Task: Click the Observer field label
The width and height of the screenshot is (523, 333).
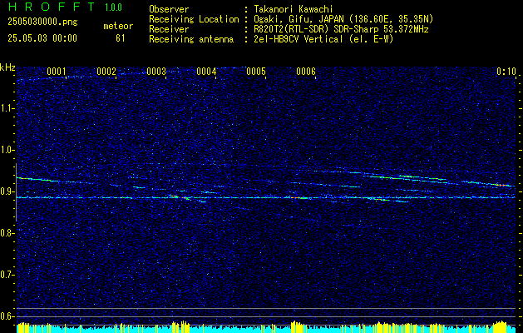Action: point(169,9)
